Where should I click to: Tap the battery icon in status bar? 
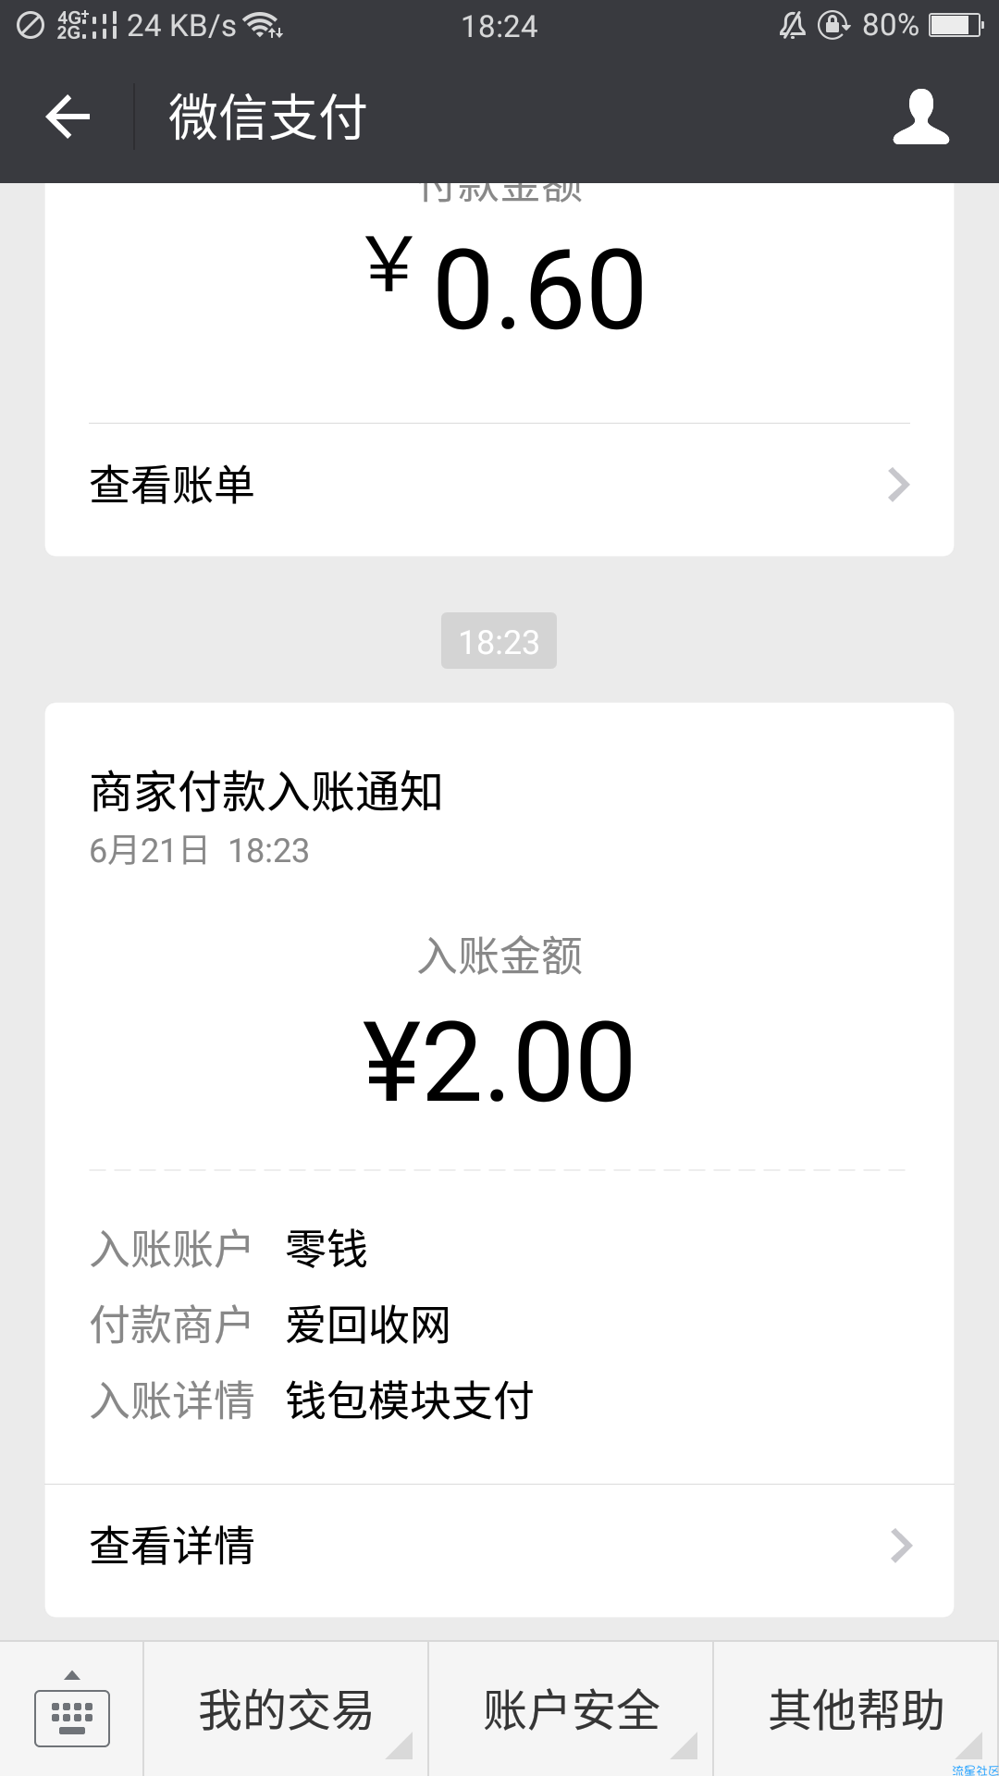click(956, 25)
